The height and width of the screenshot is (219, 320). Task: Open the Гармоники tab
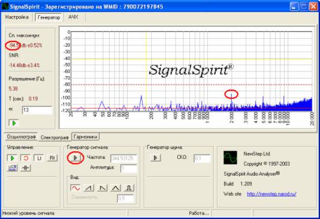85,137
